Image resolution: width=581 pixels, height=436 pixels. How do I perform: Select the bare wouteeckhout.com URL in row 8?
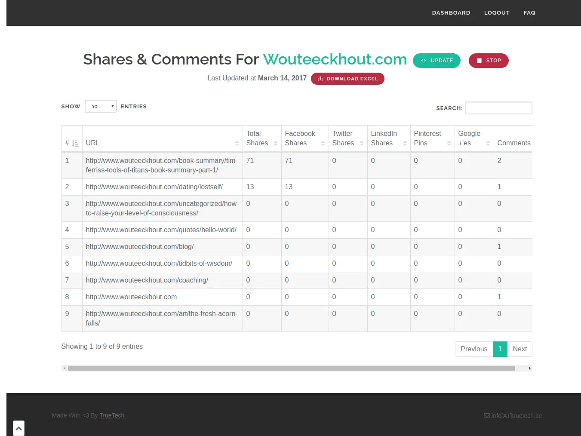[x=131, y=297]
